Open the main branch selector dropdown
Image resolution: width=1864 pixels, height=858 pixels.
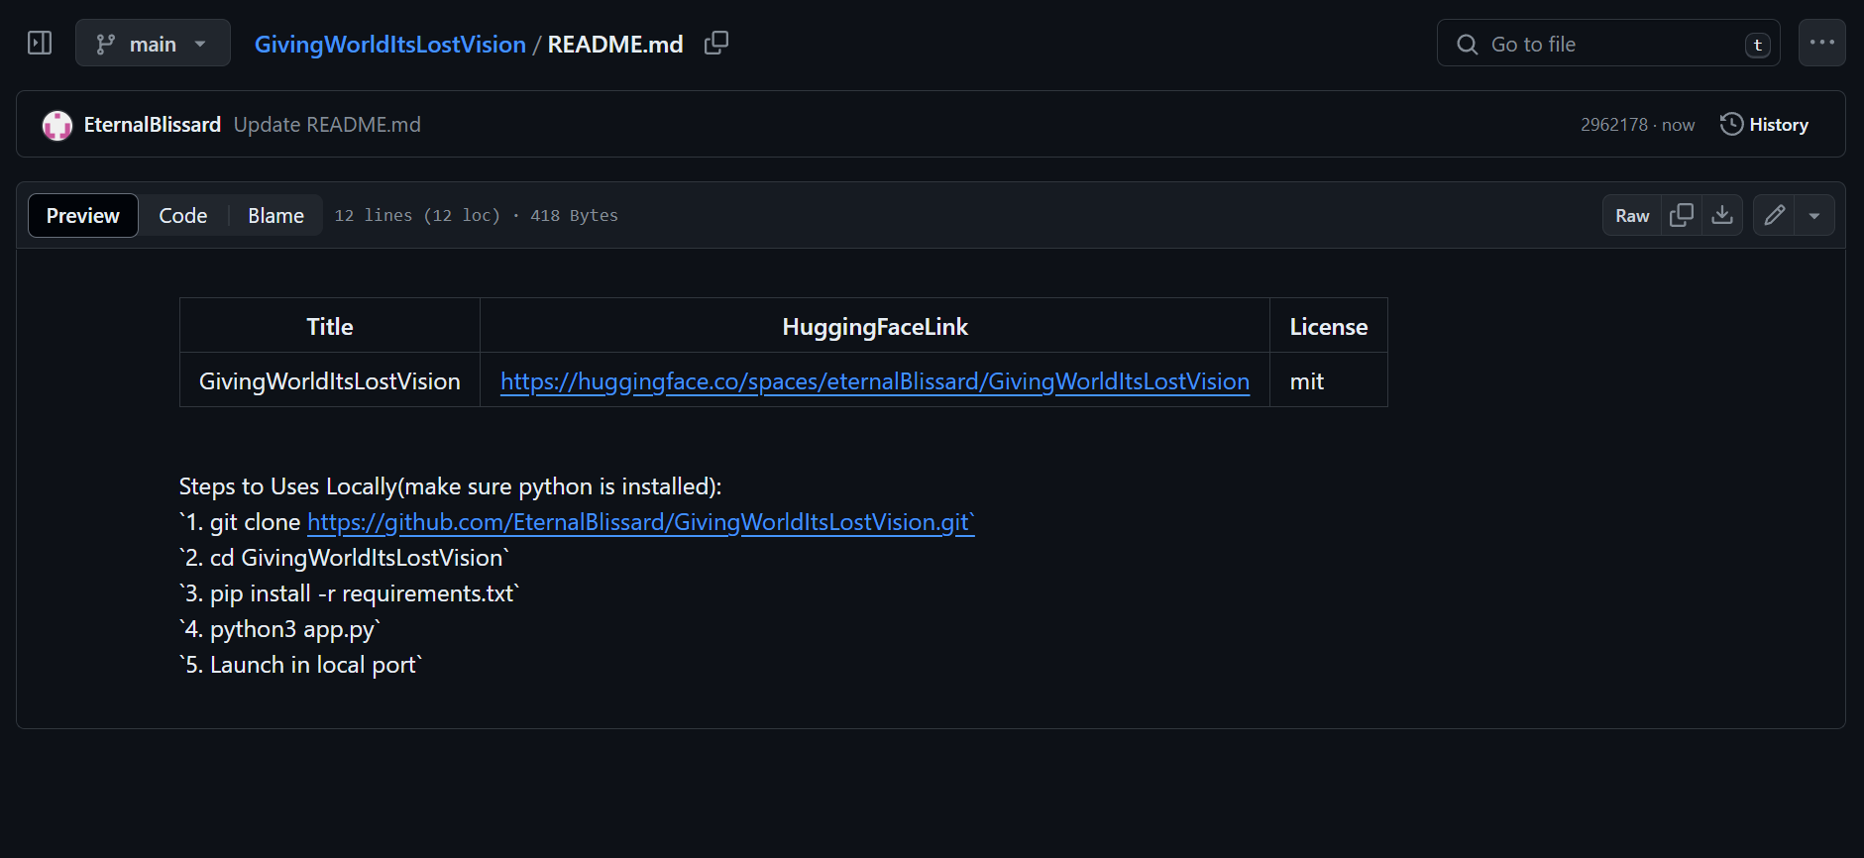pos(153,44)
